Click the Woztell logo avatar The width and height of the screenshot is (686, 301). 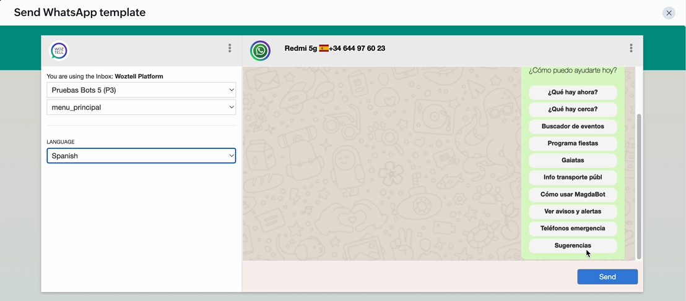click(59, 51)
